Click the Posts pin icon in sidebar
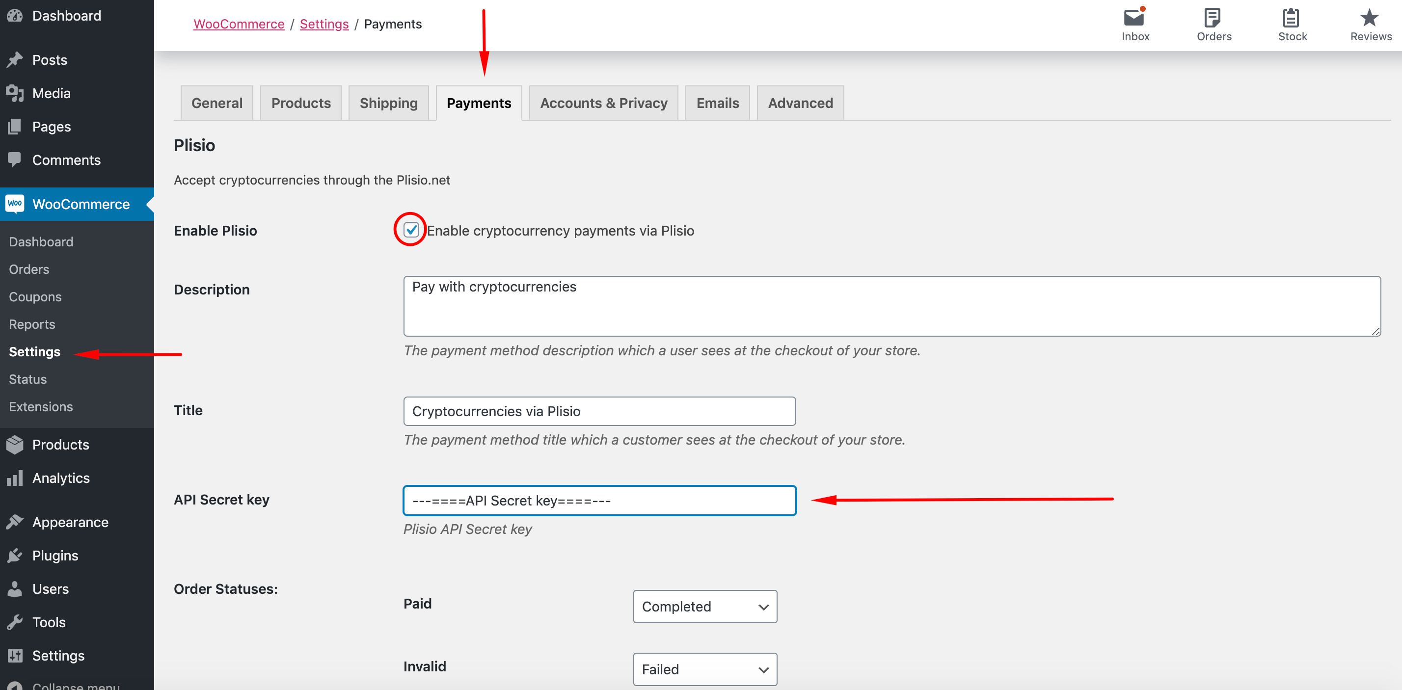This screenshot has width=1402, height=690. [15, 59]
